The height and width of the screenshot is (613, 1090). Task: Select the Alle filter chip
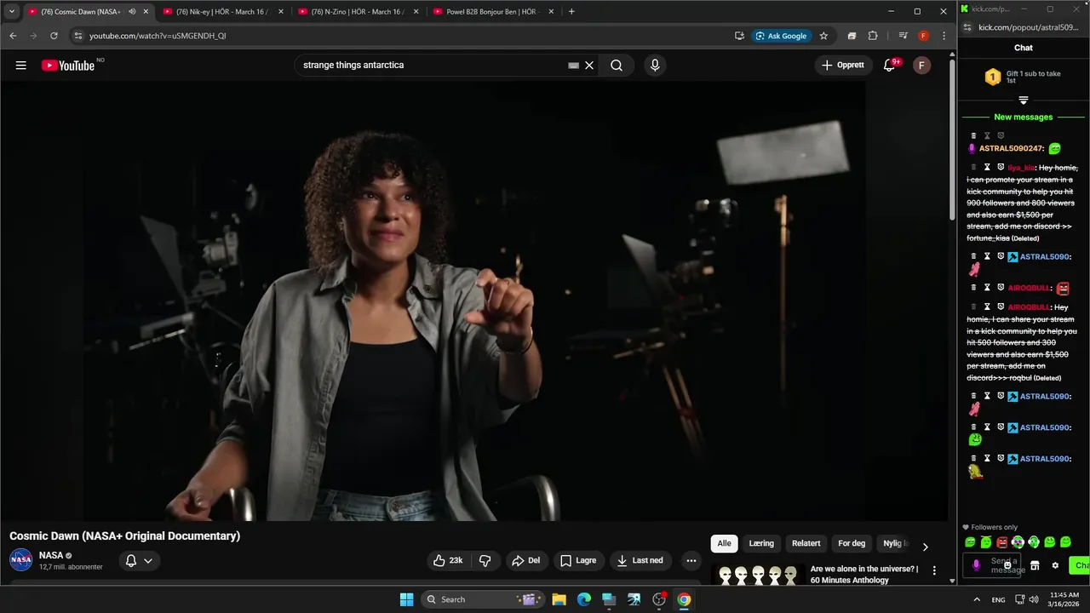724,543
